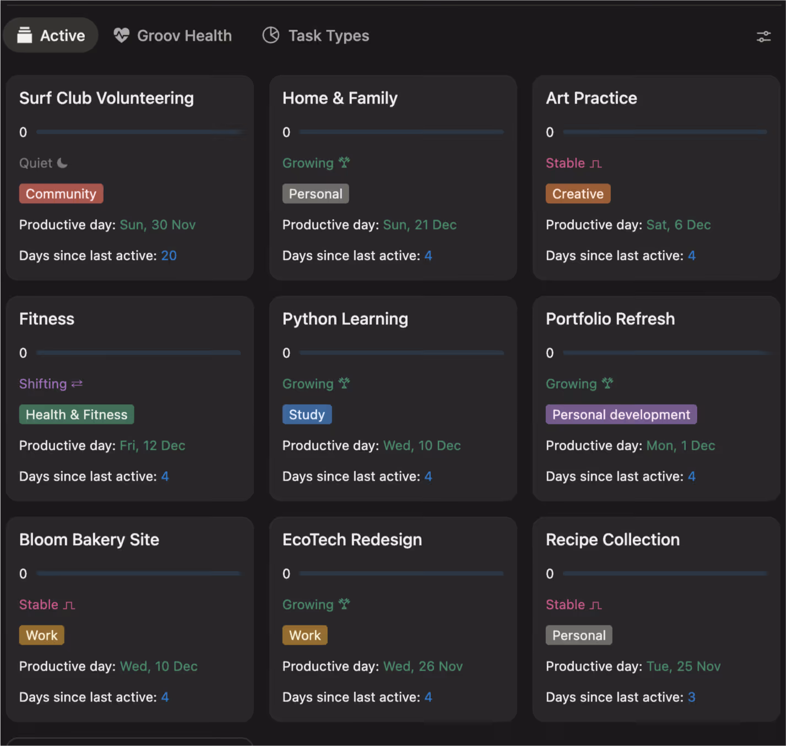
Task: Click the arrows icon next to Shifting
Action: (x=77, y=384)
